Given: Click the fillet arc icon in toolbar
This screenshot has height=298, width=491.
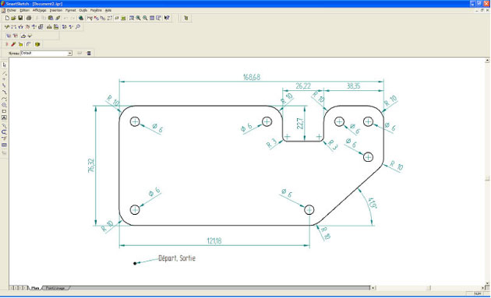Looking at the screenshot, I should pos(29,44).
